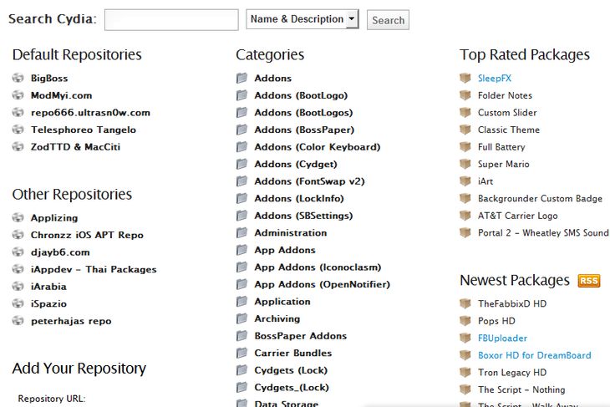610x407 pixels.
Task: Click the package box icon next to Tron Legacy HD
Action: pyautogui.click(x=465, y=373)
